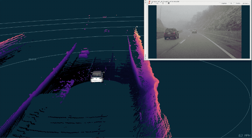Select the horizontal stretch arrow icon
The height and width of the screenshot is (138, 252).
pyautogui.click(x=157, y=3)
